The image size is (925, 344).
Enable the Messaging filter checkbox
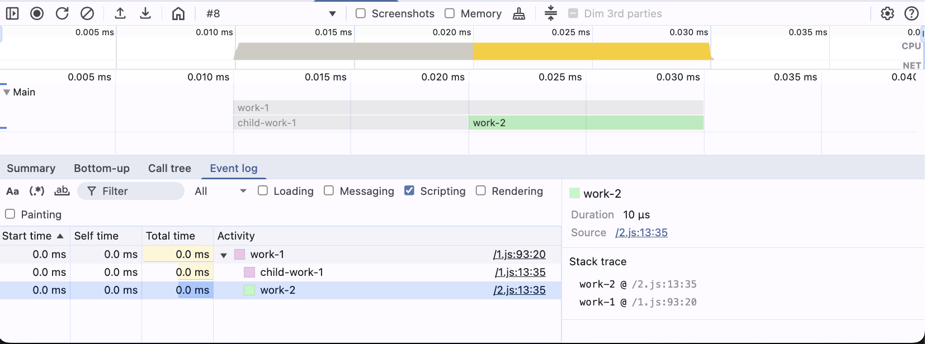point(329,191)
